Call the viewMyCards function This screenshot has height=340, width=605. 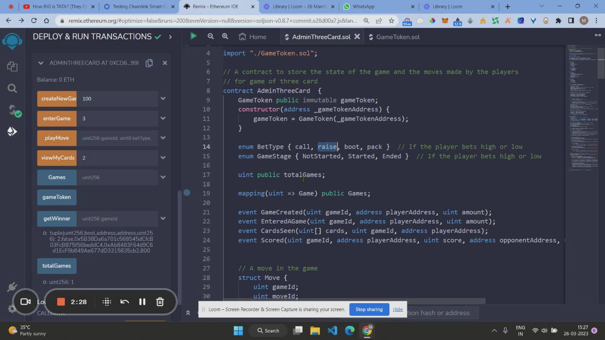[57, 158]
